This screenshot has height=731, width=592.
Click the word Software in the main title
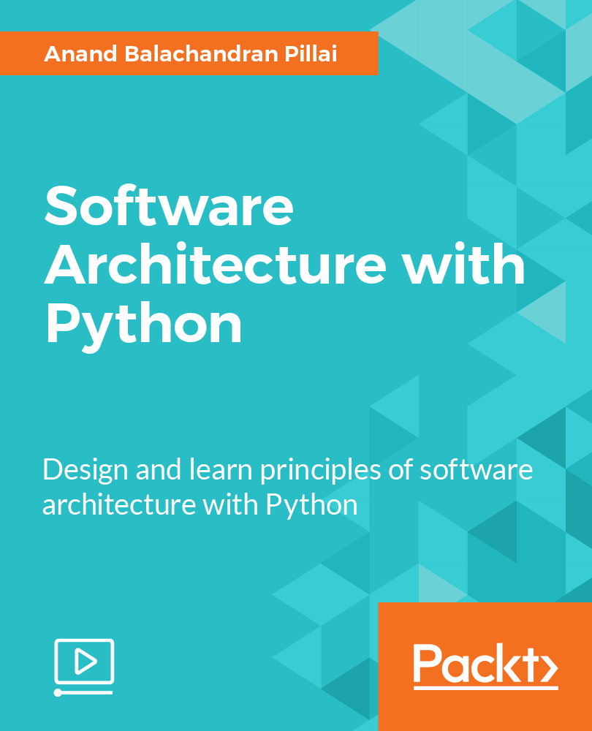[169, 207]
